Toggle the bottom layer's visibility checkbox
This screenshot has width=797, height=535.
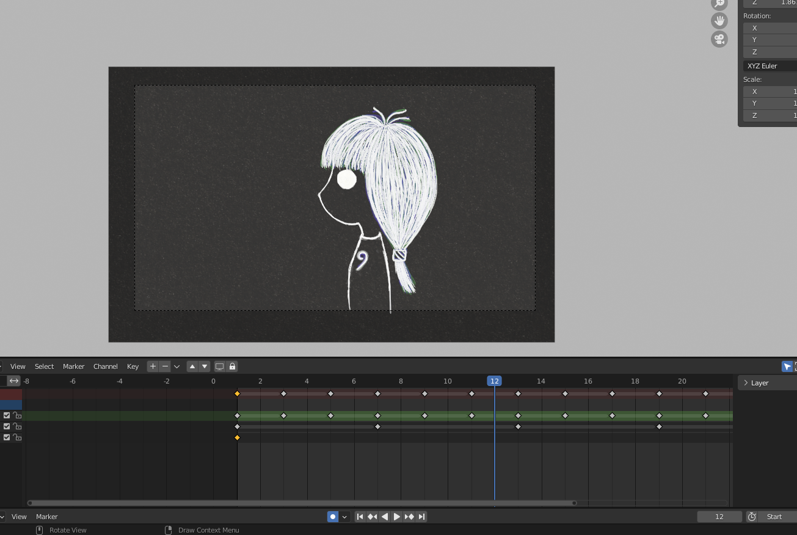[7, 437]
